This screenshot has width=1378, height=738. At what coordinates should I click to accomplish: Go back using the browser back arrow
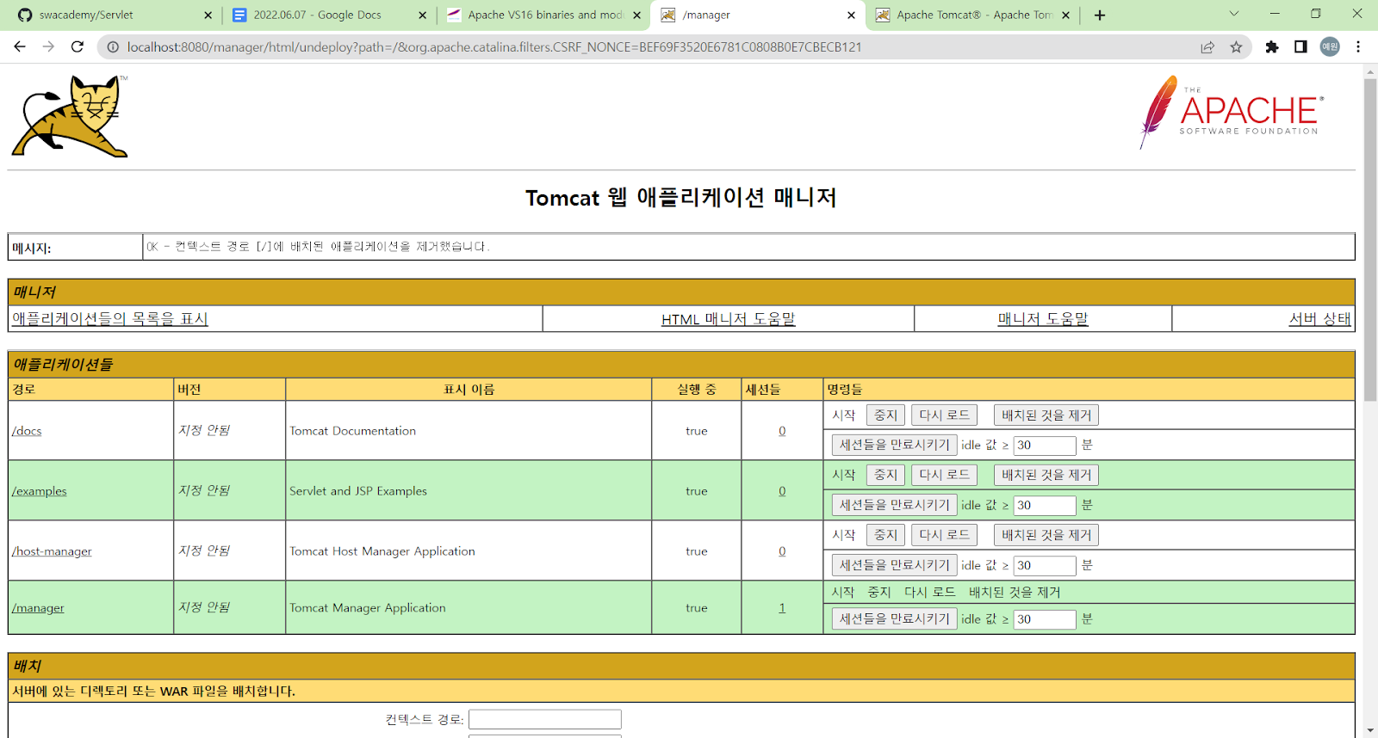click(x=20, y=46)
